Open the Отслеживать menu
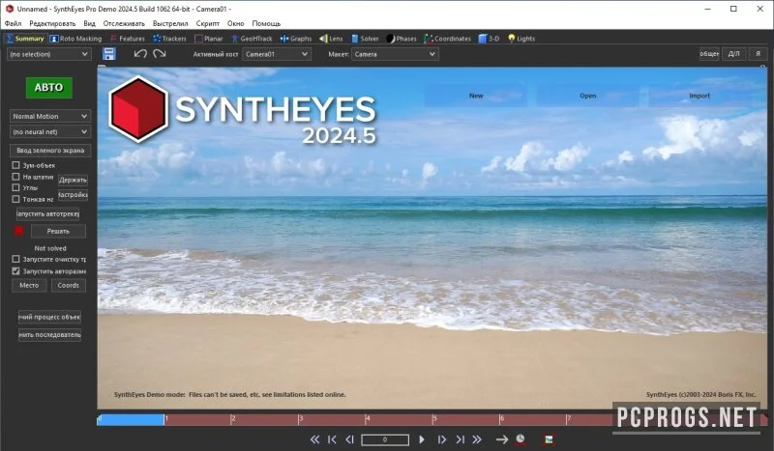This screenshot has width=774, height=451. coord(124,23)
